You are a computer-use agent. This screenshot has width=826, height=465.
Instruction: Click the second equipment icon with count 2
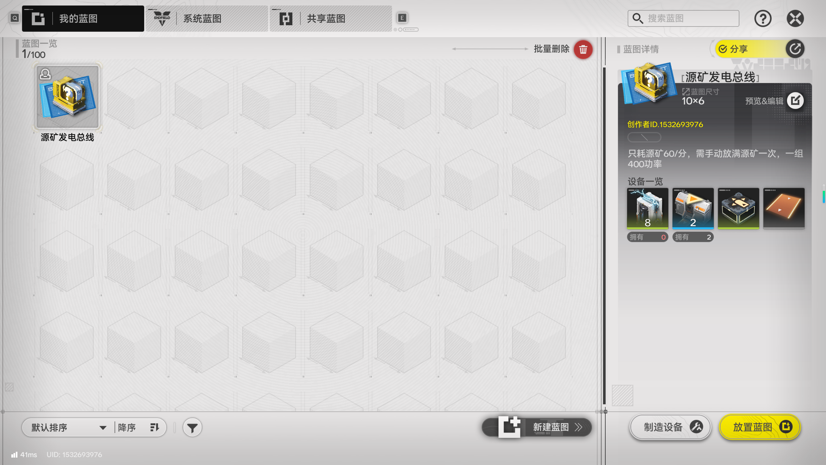[x=693, y=208]
